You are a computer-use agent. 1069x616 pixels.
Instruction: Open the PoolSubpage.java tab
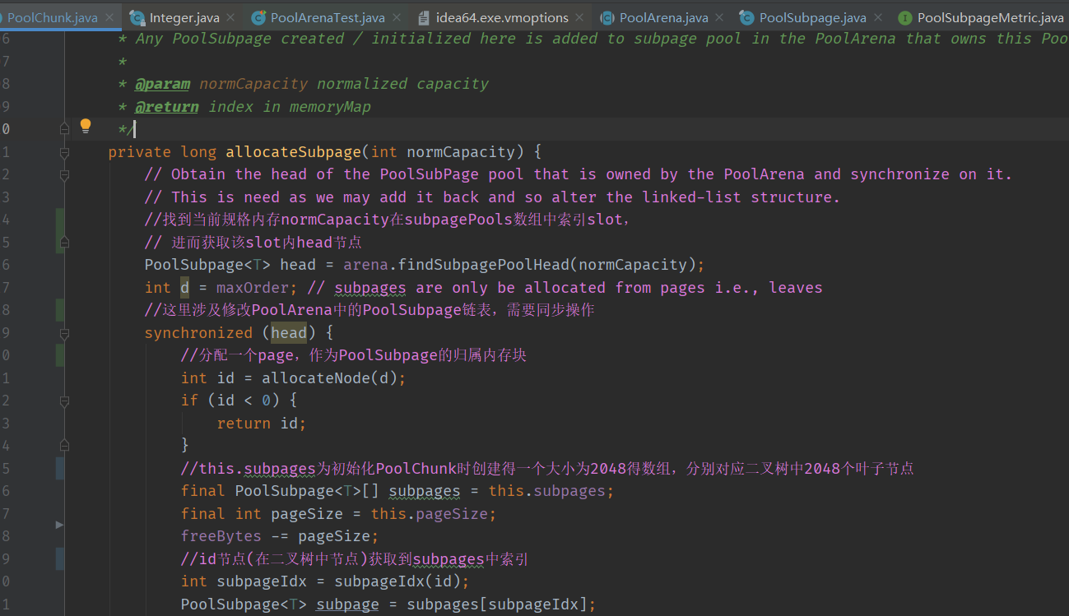pos(812,17)
